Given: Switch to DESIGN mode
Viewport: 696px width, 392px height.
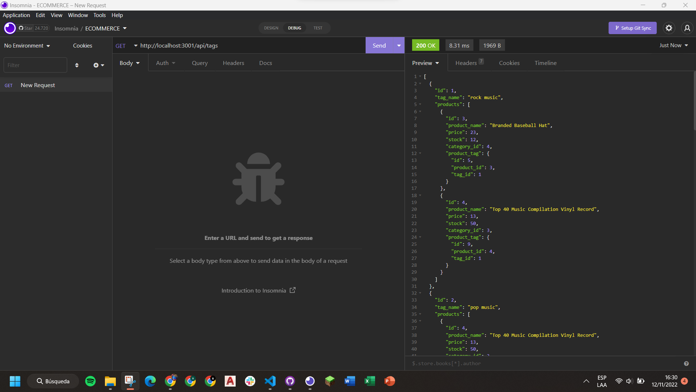Looking at the screenshot, I should click(x=271, y=28).
